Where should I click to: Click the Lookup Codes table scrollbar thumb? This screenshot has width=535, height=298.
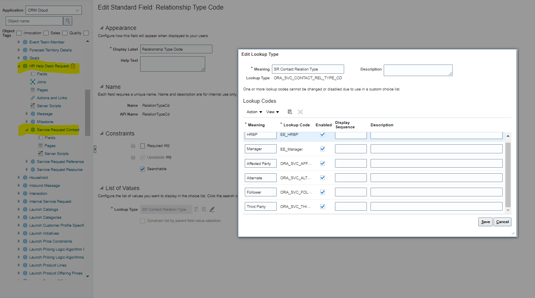click(508, 174)
